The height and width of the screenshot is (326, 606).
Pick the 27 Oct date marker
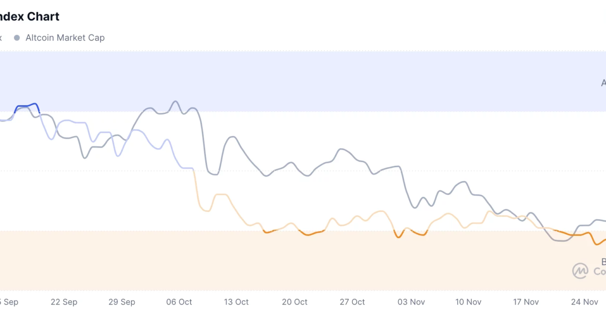352,302
